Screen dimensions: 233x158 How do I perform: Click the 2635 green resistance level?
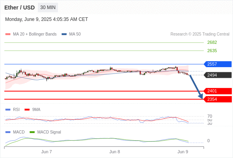pyautogui.click(x=212, y=51)
